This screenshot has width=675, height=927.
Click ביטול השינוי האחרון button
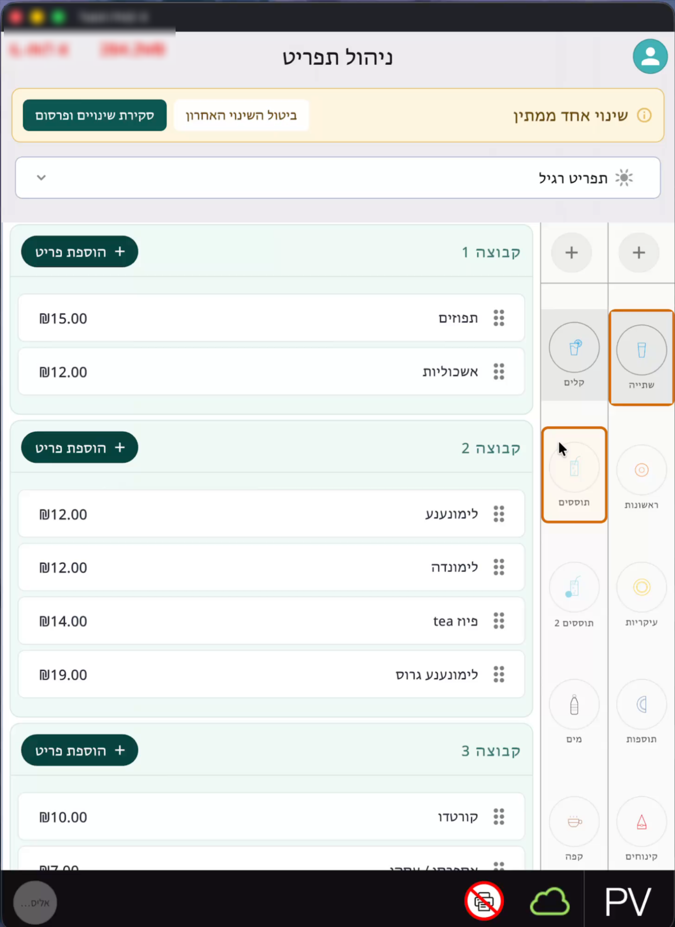(241, 115)
